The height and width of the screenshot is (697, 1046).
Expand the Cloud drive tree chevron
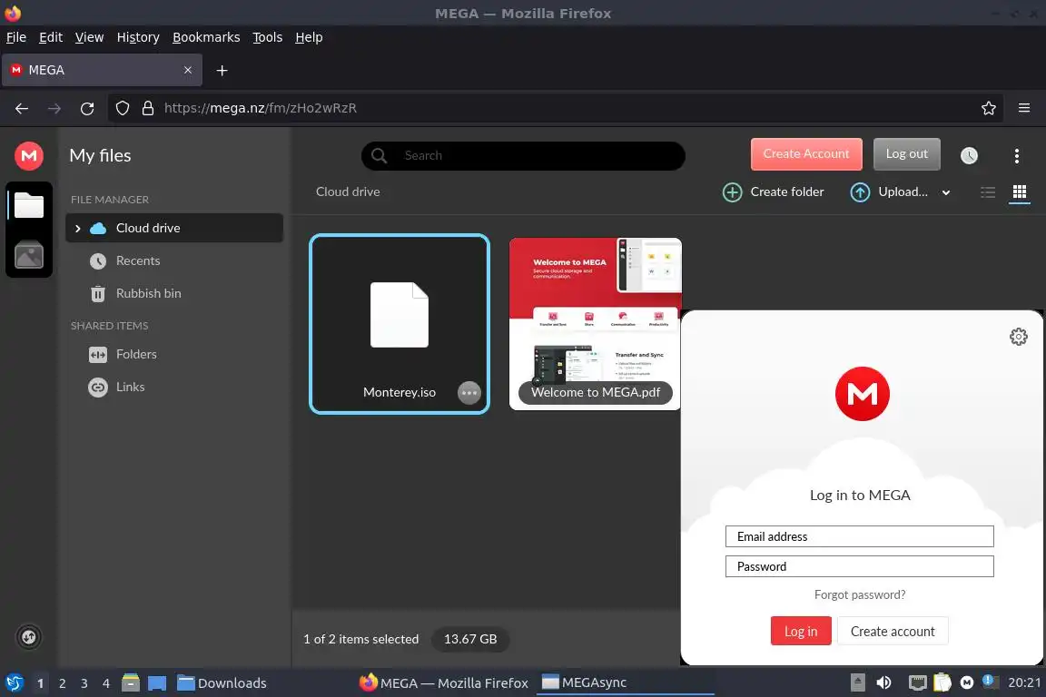tap(77, 228)
